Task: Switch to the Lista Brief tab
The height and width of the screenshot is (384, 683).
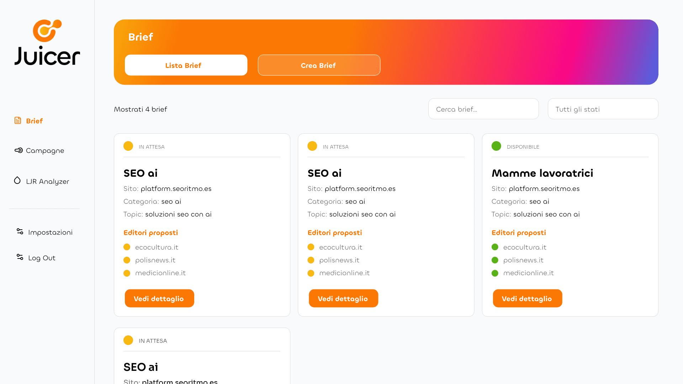Action: 186,65
